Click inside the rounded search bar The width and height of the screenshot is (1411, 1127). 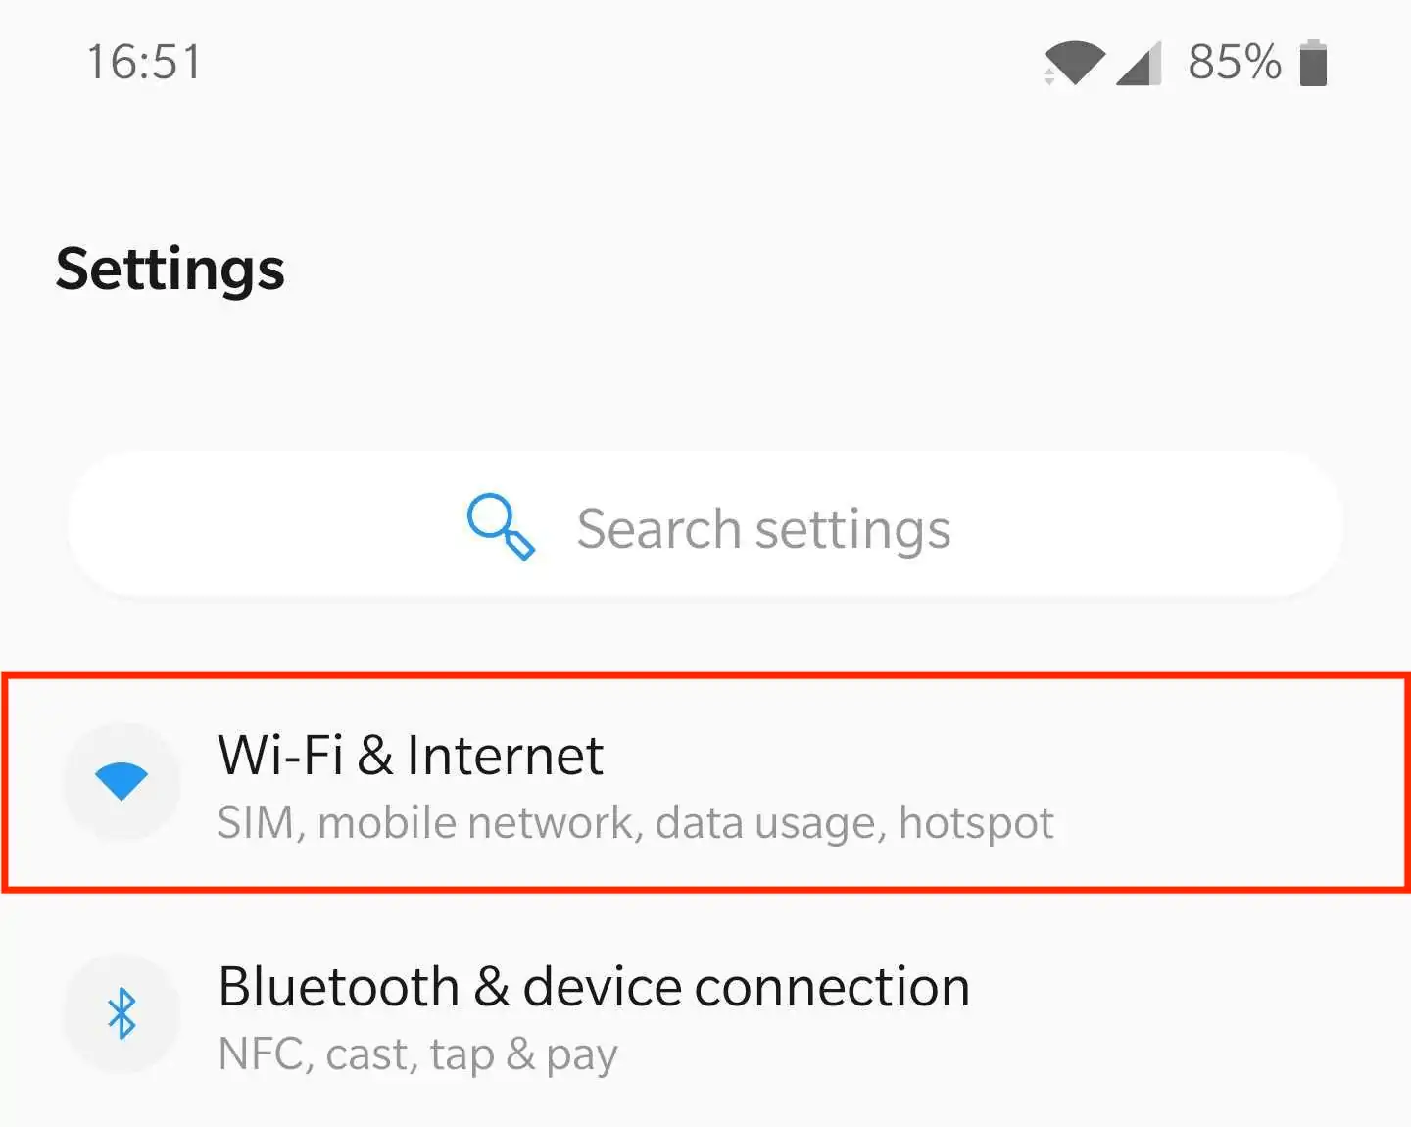click(705, 526)
